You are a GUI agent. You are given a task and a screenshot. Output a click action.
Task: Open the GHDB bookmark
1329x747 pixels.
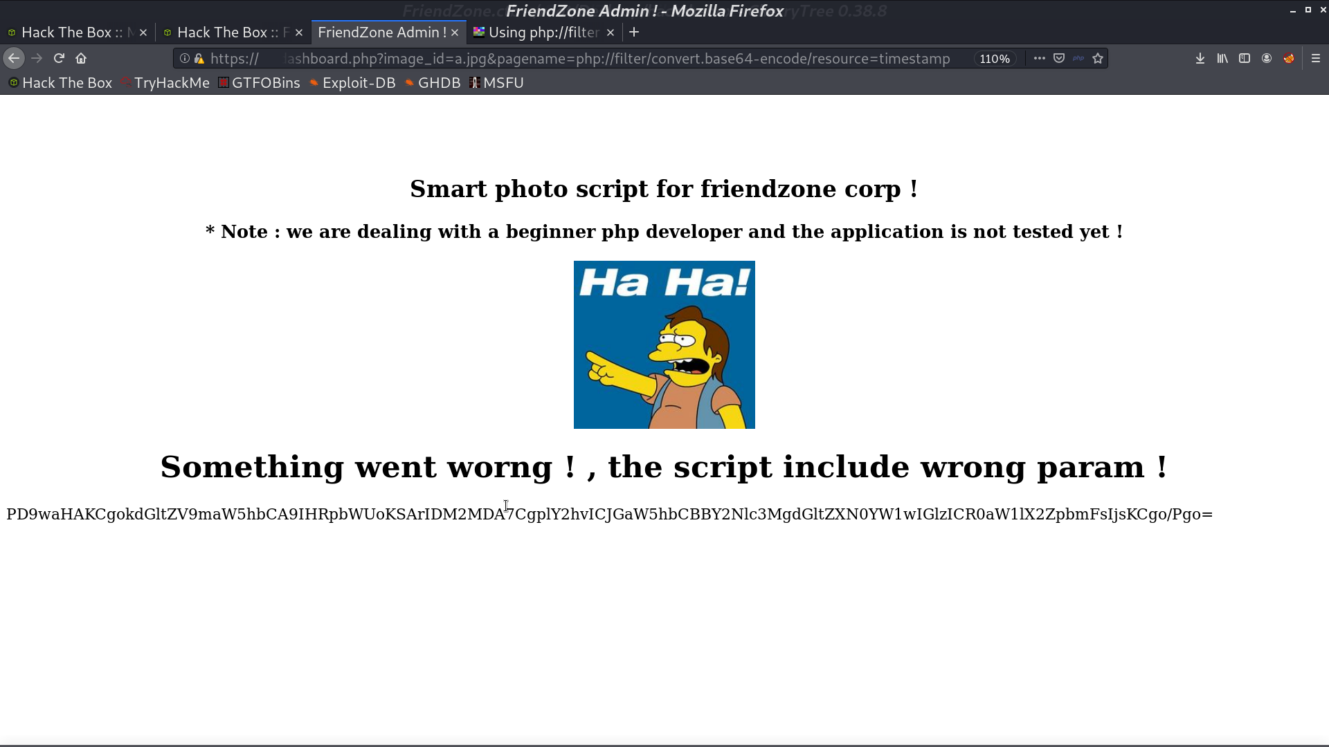pyautogui.click(x=433, y=83)
